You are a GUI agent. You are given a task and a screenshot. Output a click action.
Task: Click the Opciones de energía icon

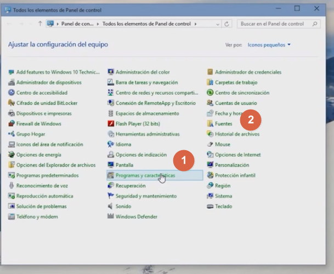pyautogui.click(x=12, y=155)
